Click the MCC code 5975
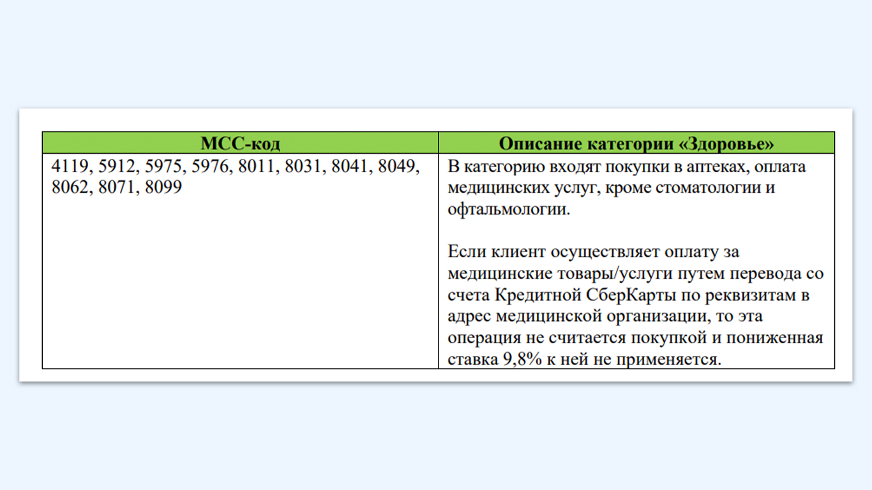 (x=163, y=167)
